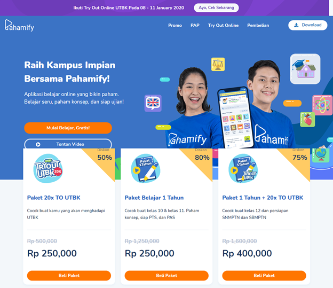Buy the Paket 20x TO UTBK package
Viewport: 333px width, 288px height.
pyautogui.click(x=69, y=276)
